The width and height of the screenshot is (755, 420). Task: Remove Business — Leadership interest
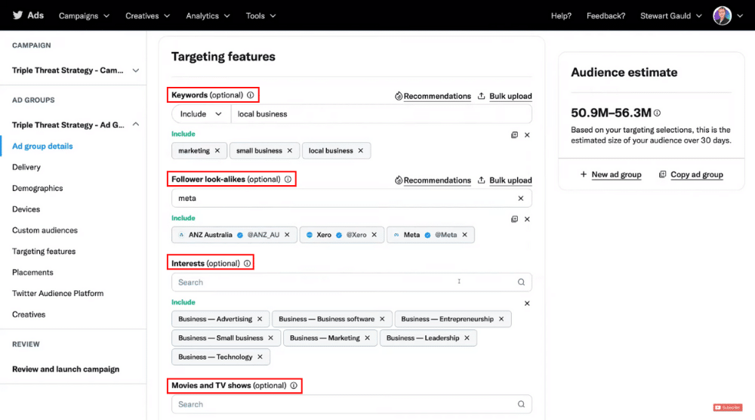[467, 338]
